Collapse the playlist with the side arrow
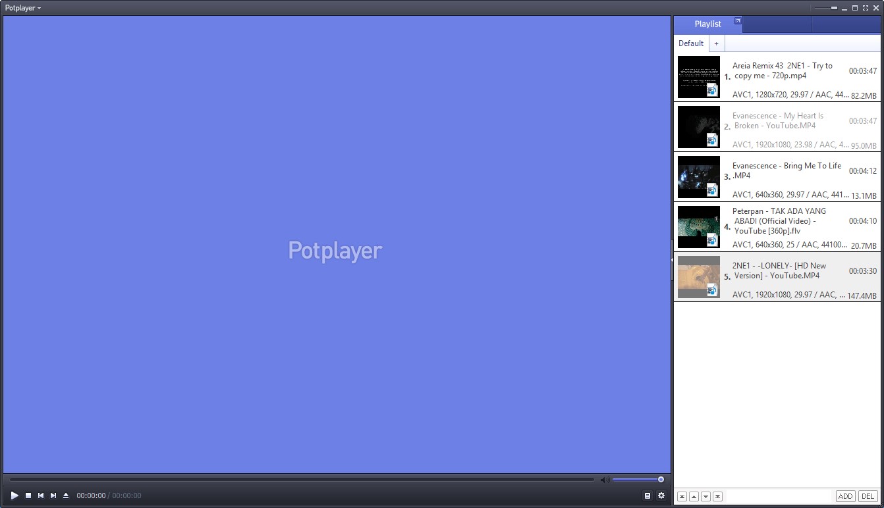 (x=672, y=259)
